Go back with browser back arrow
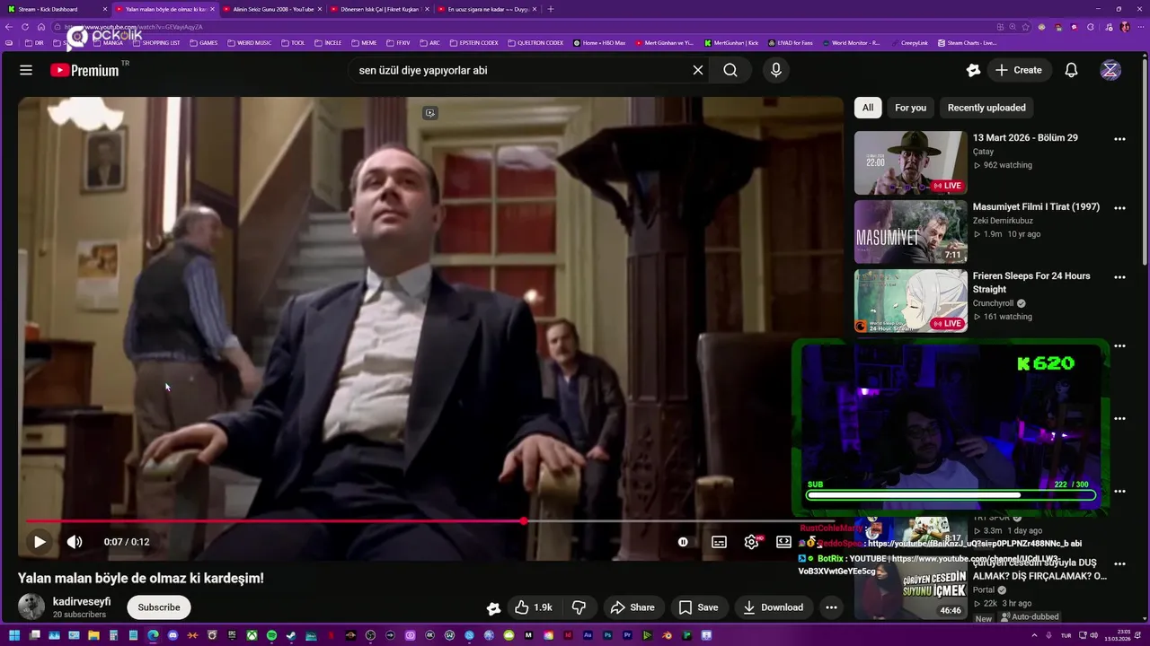The width and height of the screenshot is (1150, 646). pyautogui.click(x=9, y=27)
